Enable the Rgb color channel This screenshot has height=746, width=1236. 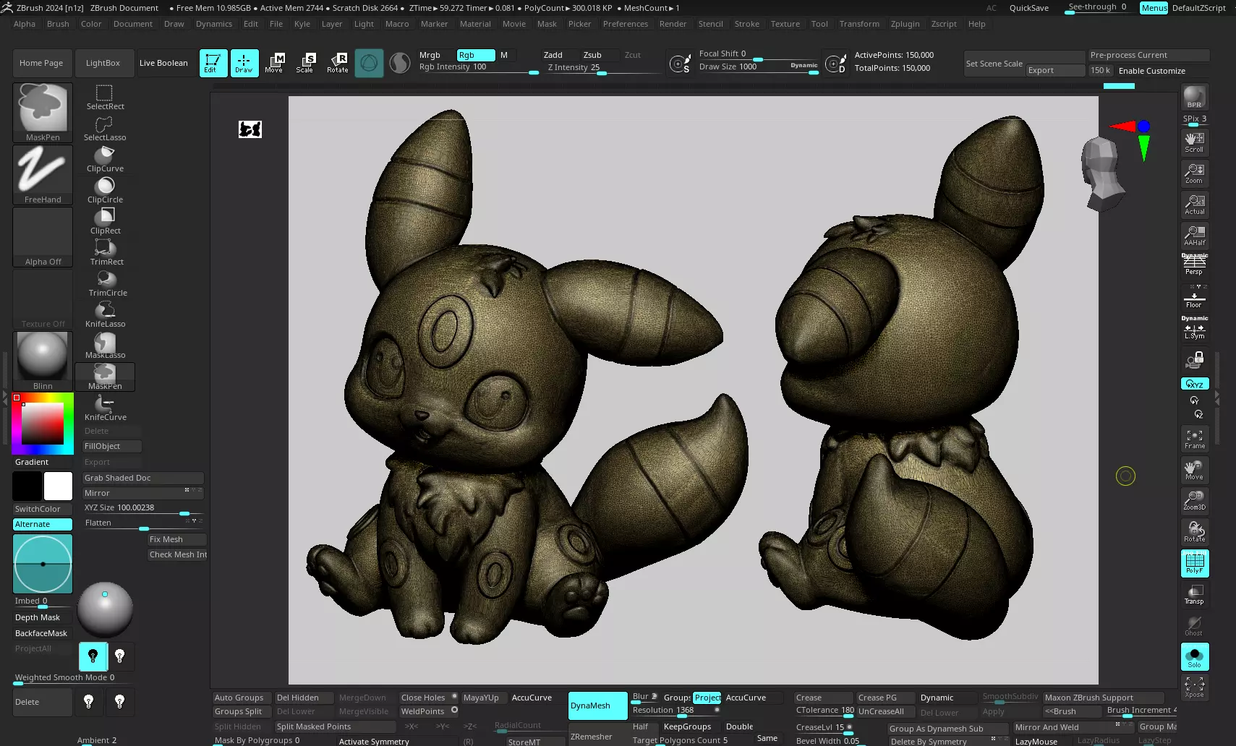coord(476,55)
